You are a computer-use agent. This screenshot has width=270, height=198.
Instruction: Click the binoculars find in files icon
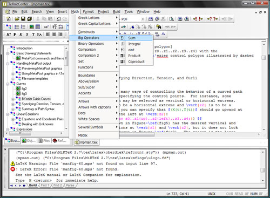coord(159,27)
